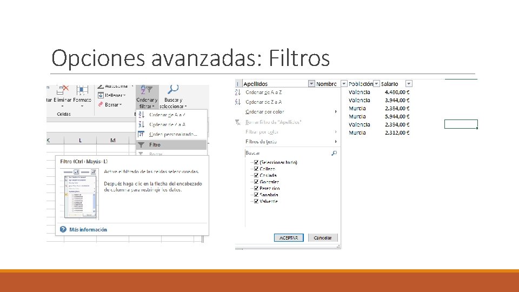Open Buscar y seleccionar magnifier tool

(173, 97)
